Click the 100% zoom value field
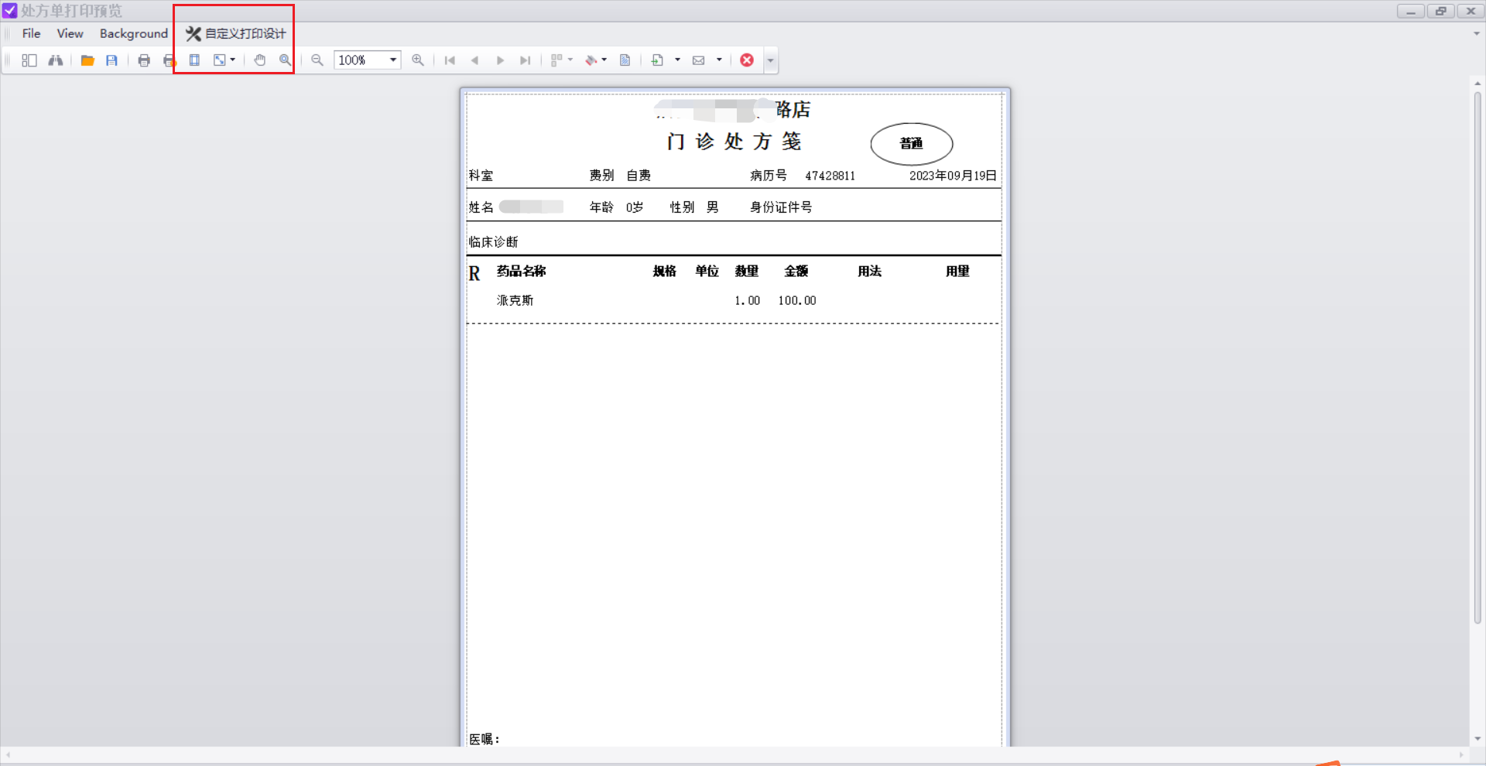This screenshot has width=1486, height=766. pos(361,60)
